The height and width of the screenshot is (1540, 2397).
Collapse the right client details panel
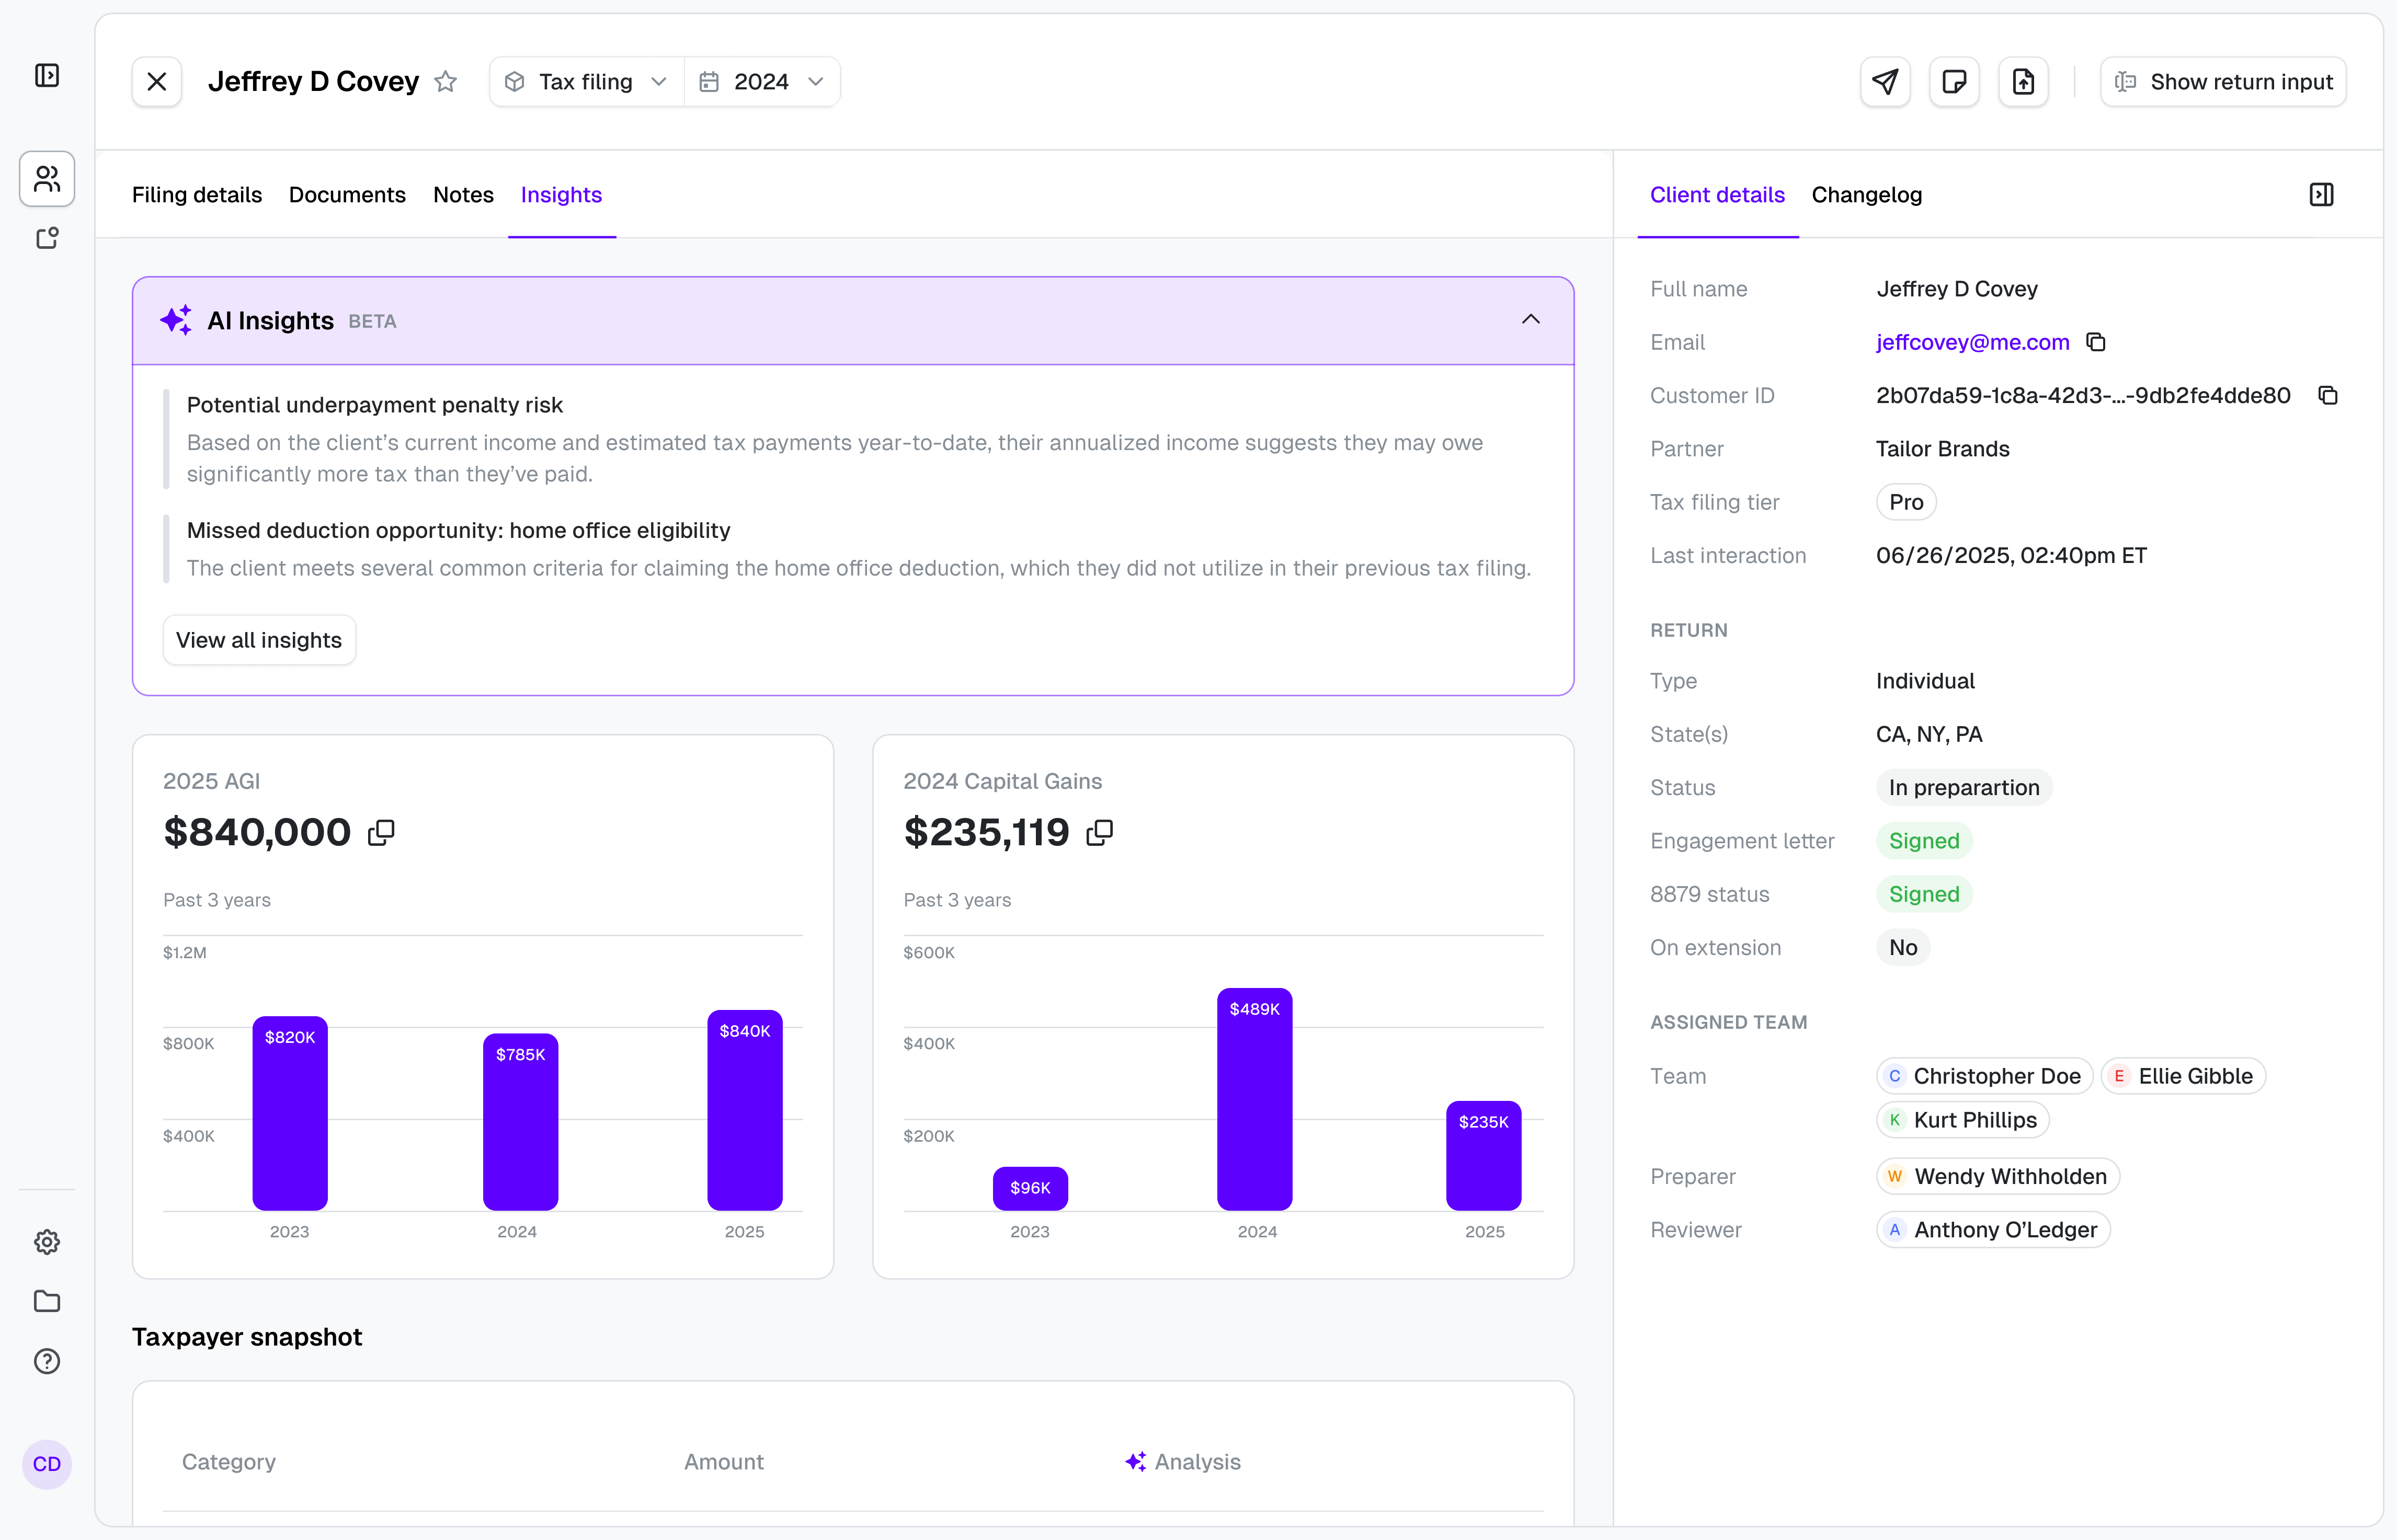click(2321, 195)
